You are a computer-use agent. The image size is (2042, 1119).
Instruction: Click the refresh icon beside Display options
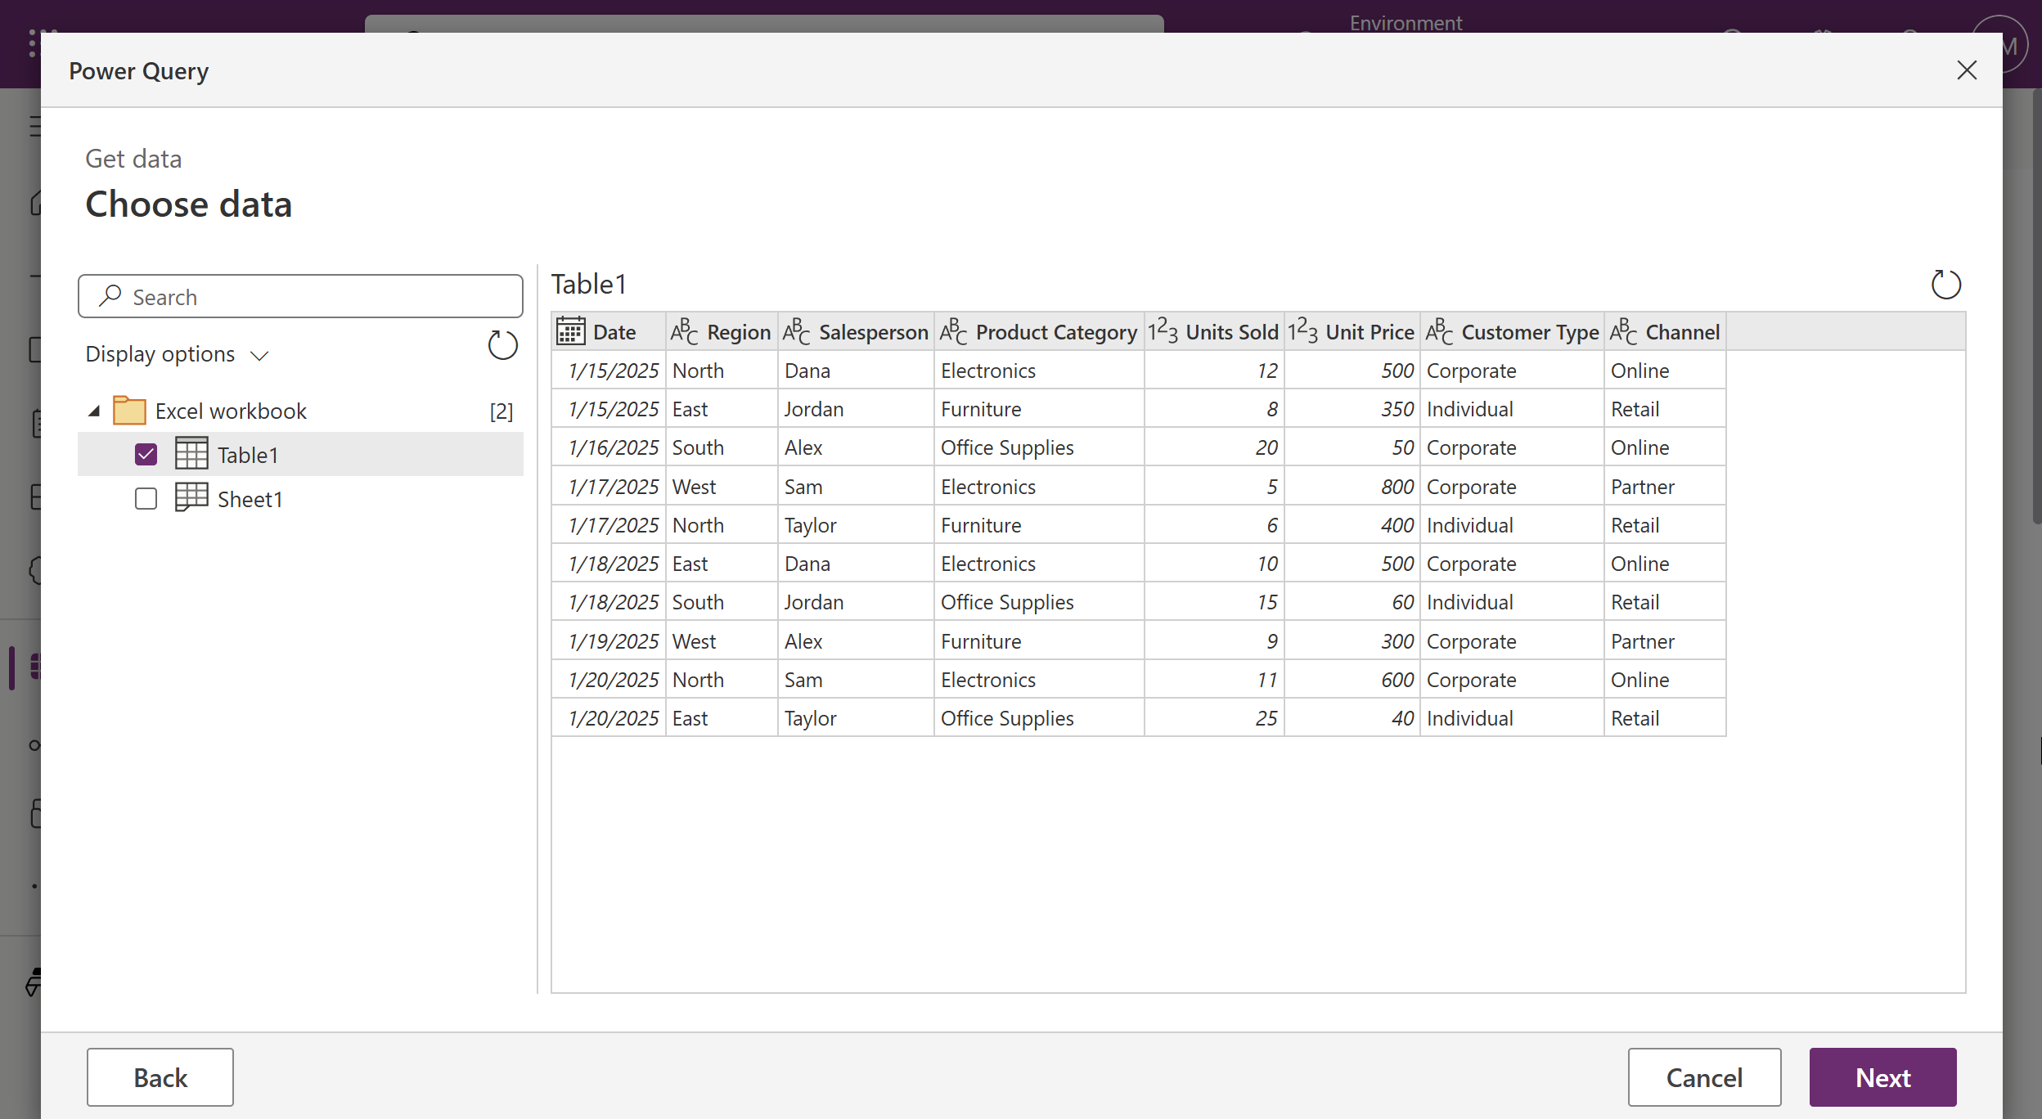click(502, 345)
